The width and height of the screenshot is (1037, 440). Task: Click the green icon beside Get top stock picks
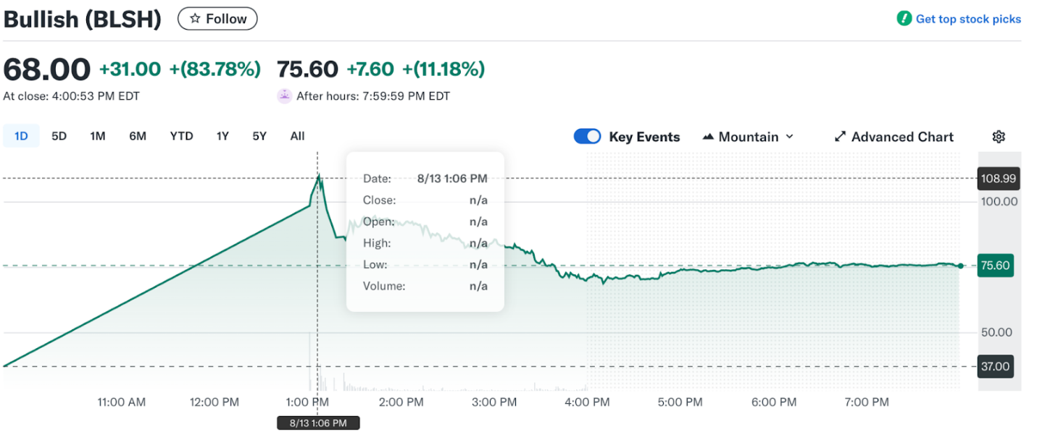904,18
